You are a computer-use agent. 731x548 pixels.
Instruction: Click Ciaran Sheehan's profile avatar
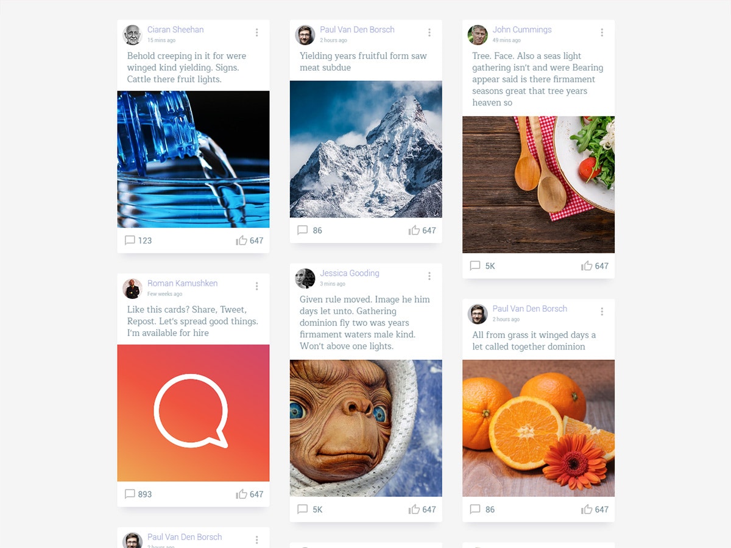pyautogui.click(x=132, y=35)
